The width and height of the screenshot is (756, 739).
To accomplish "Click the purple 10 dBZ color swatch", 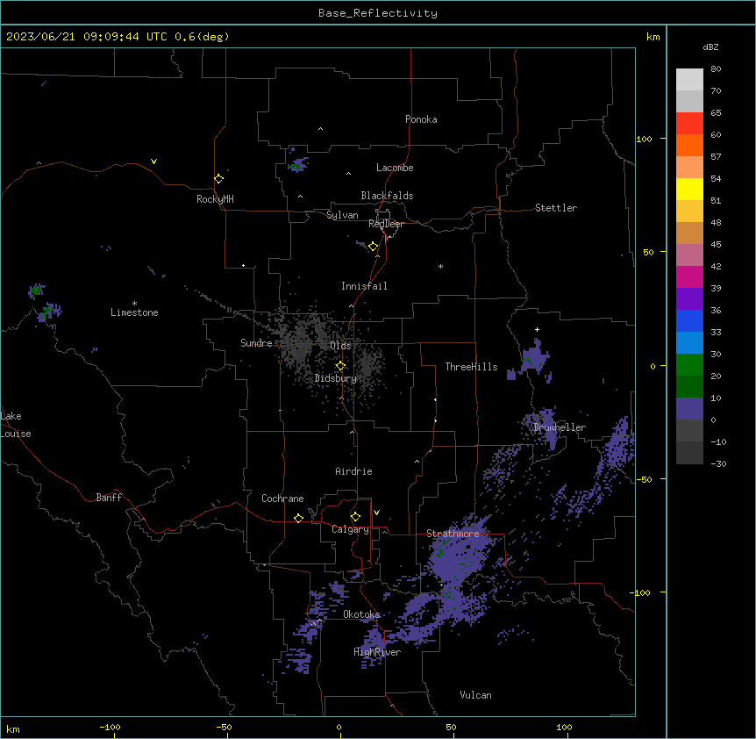I will [x=689, y=409].
